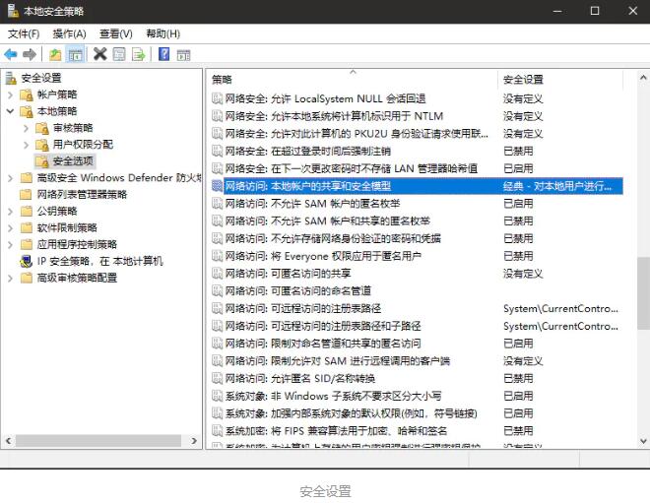
Task: Expand the 应用程序控制策略 tree node
Action: pyautogui.click(x=11, y=244)
